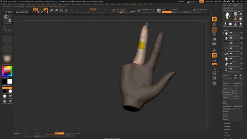This screenshot has height=139, width=247.
Task: Open the current brush thumbnail on left shelf
Action: pos(7,19)
